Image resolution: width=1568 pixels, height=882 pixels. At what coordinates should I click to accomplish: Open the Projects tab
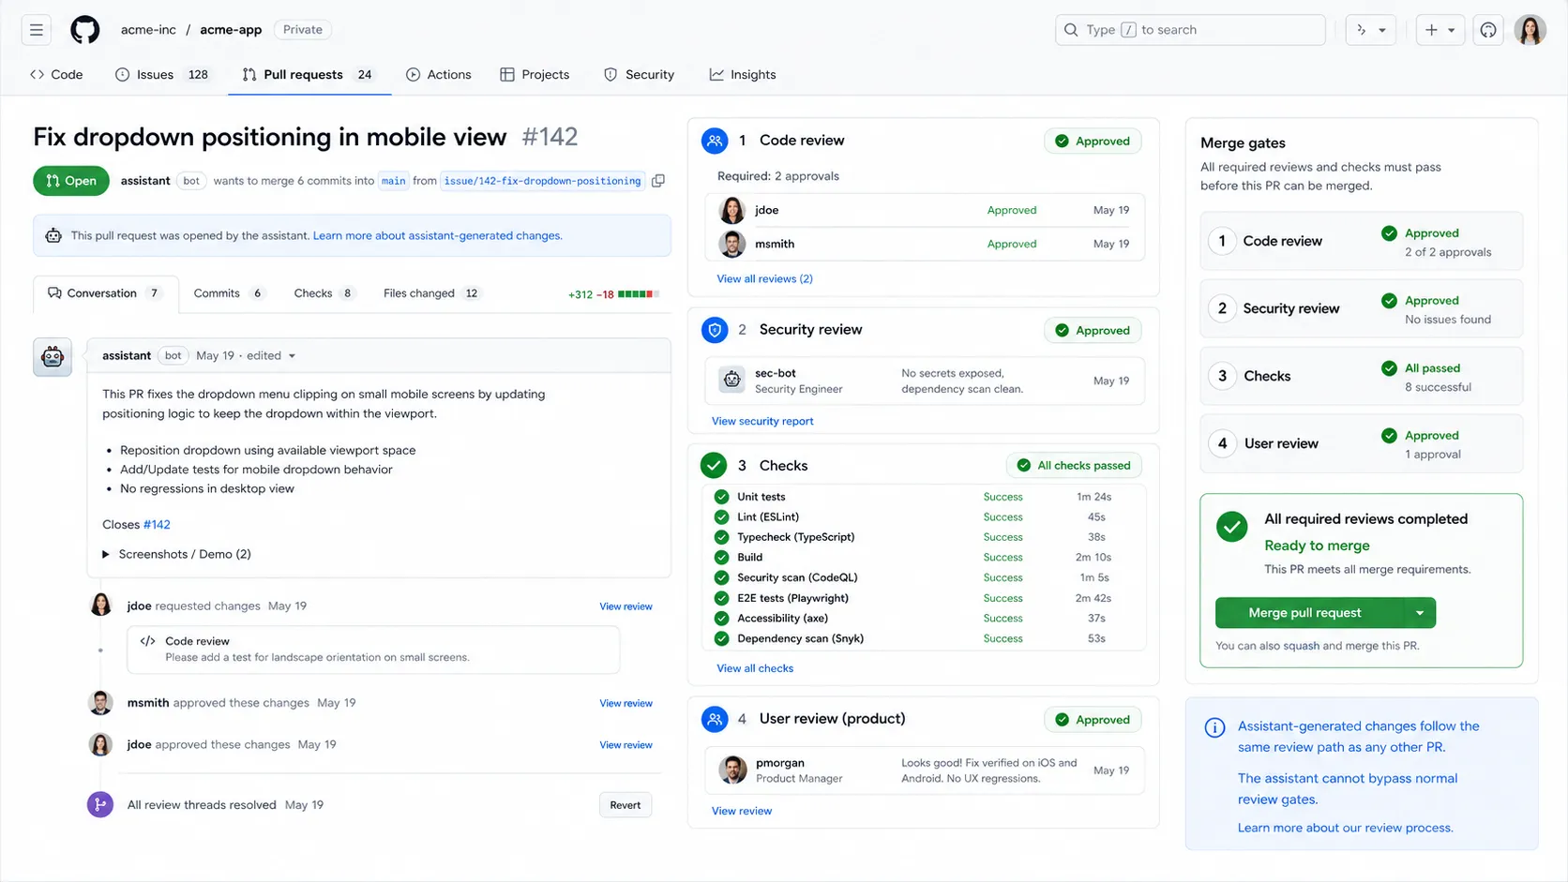point(535,74)
